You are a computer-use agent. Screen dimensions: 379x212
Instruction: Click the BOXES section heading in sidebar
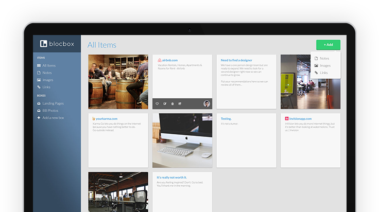[41, 96]
